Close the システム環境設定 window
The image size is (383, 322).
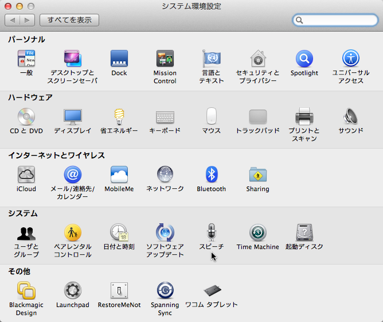[x=8, y=6]
